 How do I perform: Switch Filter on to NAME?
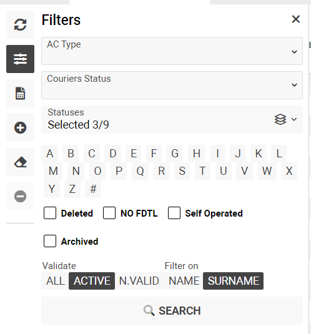(x=184, y=281)
